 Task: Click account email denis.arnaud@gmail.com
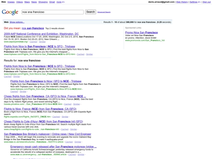tap(161, 2)
